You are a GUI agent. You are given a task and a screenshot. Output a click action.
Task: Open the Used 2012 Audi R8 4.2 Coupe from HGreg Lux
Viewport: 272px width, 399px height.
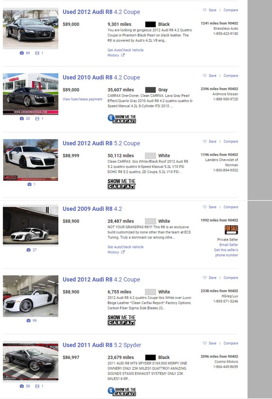[x=101, y=280]
